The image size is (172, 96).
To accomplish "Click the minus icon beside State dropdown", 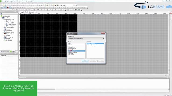I will click(x=59, y=5).
